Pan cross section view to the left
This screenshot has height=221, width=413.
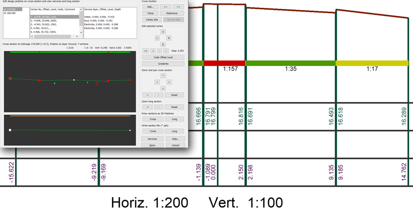click(156, 82)
